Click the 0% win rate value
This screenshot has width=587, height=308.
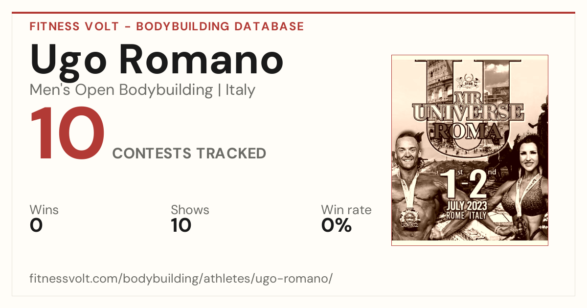click(x=337, y=225)
